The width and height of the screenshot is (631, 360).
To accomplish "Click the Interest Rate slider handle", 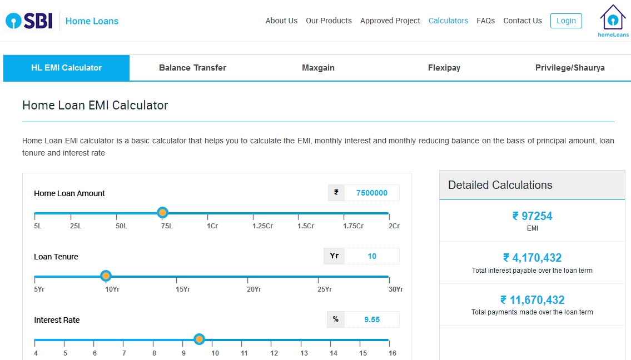I will [199, 339].
